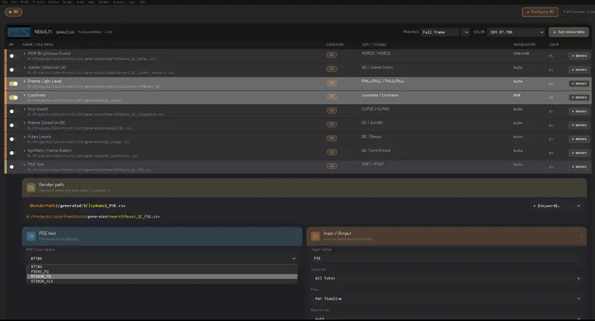Click the RESULT1 clip thumbnail
This screenshot has width=595, height=321.
[19, 32]
